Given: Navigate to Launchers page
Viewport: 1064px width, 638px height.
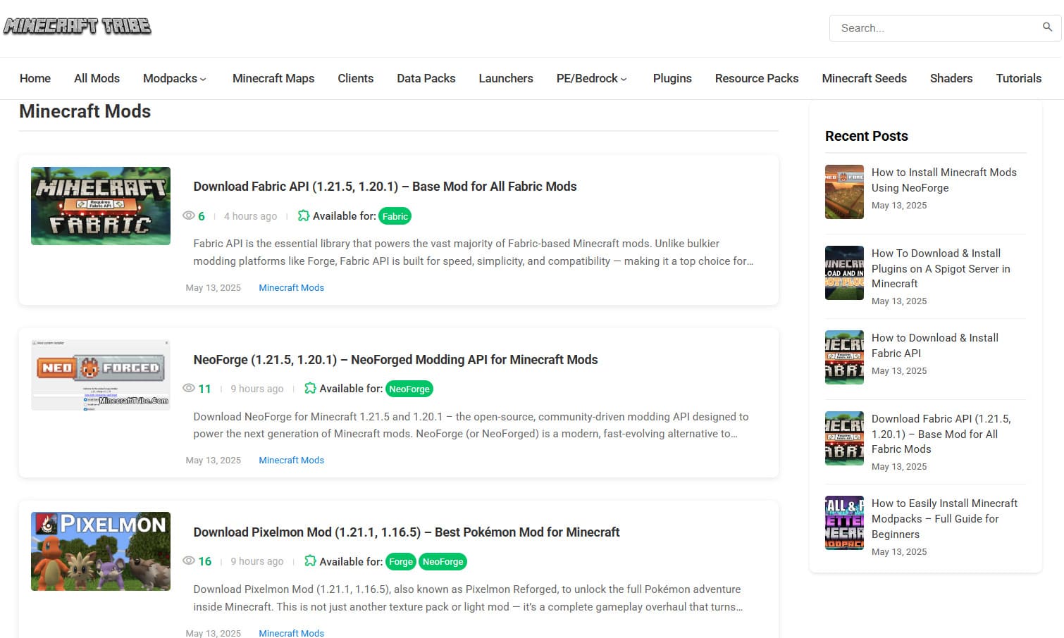Looking at the screenshot, I should pyautogui.click(x=506, y=78).
